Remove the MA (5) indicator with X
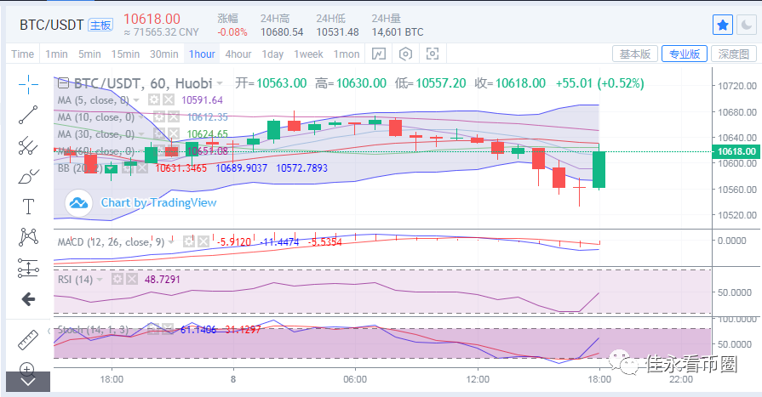The image size is (762, 397). [x=169, y=99]
